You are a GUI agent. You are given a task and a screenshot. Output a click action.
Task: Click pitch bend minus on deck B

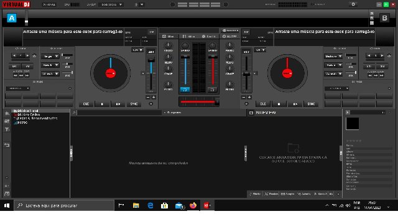244,97
